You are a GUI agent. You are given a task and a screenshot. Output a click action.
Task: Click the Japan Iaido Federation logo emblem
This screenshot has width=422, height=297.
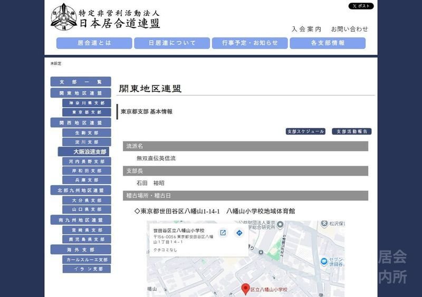[64, 17]
